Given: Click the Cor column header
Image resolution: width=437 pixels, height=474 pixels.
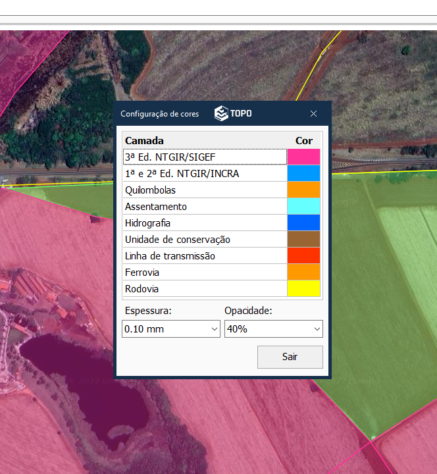Looking at the screenshot, I should point(303,140).
